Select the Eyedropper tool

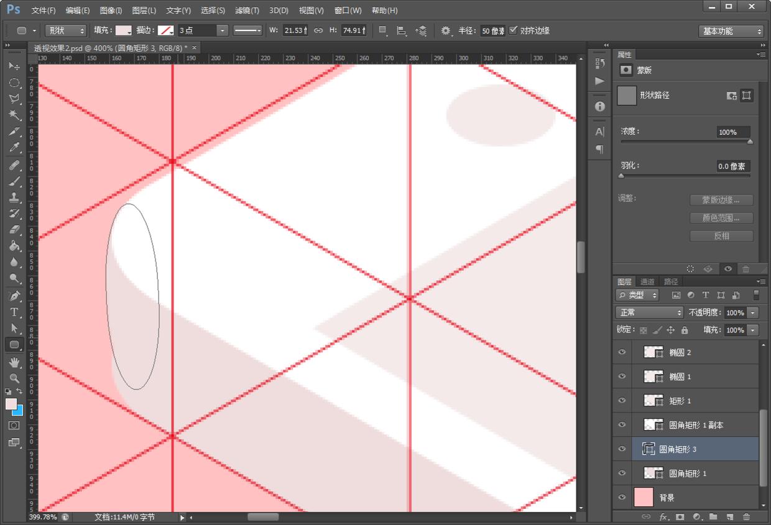pyautogui.click(x=14, y=148)
